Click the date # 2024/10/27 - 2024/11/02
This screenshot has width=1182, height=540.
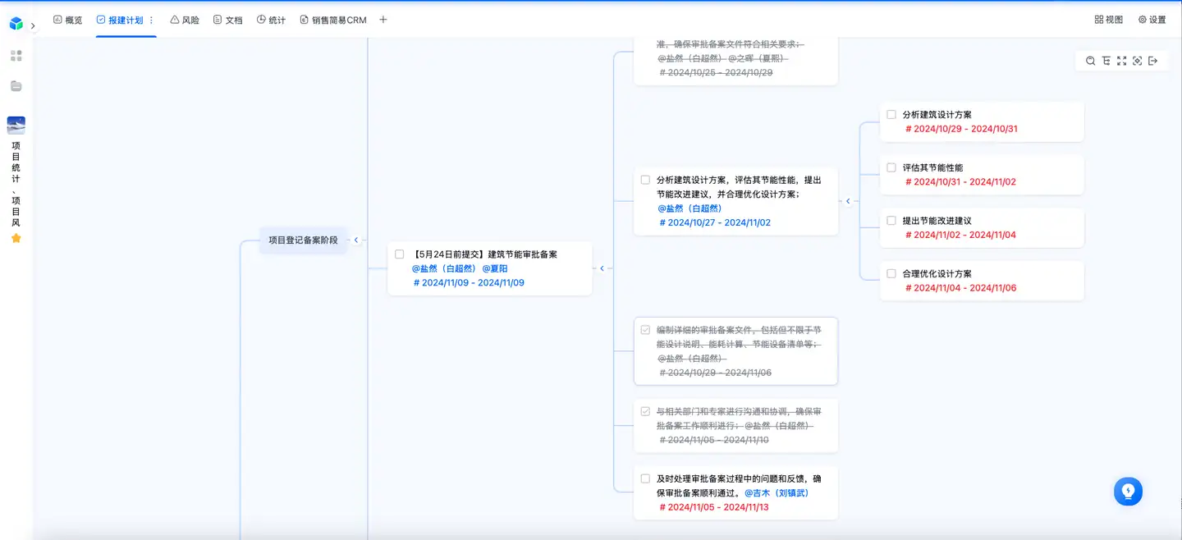pyautogui.click(x=715, y=222)
